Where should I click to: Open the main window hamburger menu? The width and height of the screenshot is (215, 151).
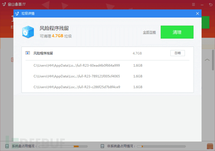tap(193, 5)
